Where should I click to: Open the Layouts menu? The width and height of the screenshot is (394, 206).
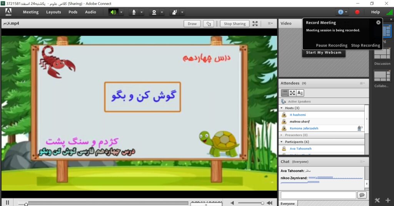[x=53, y=12]
